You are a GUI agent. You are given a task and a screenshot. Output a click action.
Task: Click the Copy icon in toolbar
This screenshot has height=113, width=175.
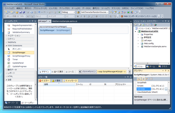[x=31, y=12]
